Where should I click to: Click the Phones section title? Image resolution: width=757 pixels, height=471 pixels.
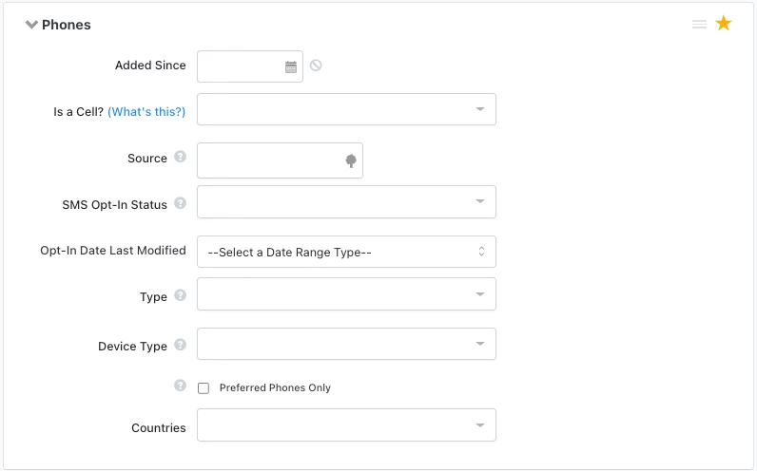click(x=67, y=25)
